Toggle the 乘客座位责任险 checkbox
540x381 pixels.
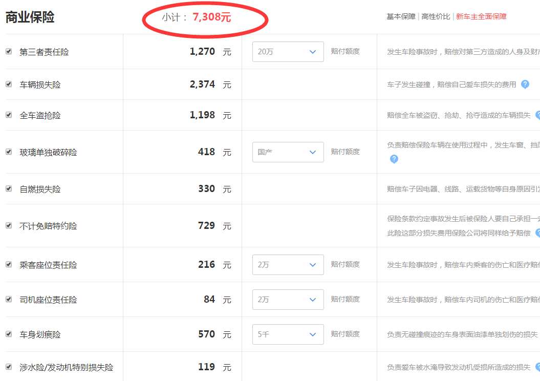coord(9,264)
